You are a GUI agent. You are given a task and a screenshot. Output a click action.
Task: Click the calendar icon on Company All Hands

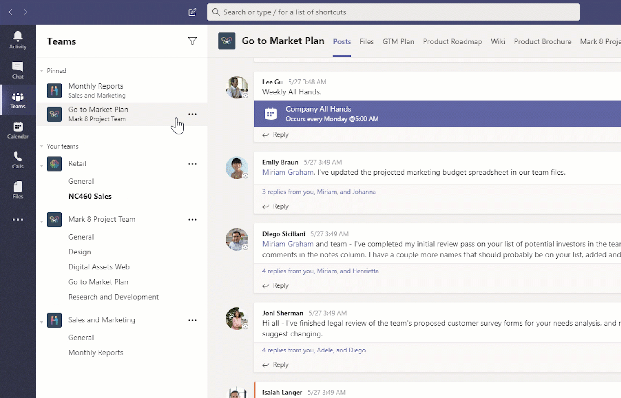click(x=270, y=114)
